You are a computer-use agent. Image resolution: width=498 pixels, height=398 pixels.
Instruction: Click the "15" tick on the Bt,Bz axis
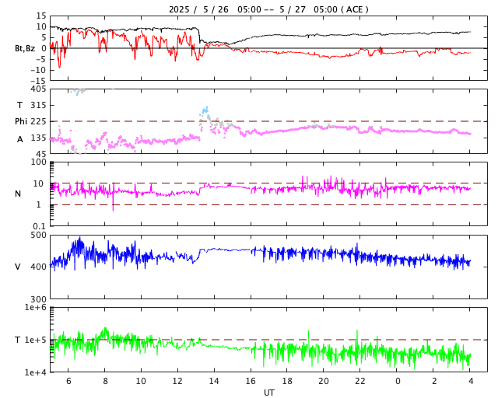[x=41, y=16]
